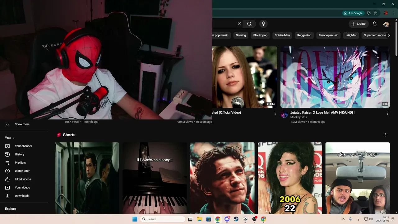Viewport: 398px width, 224px height.
Task: Play the Jujutsu Kaisen AMV thumbnail
Action: (x=335, y=77)
